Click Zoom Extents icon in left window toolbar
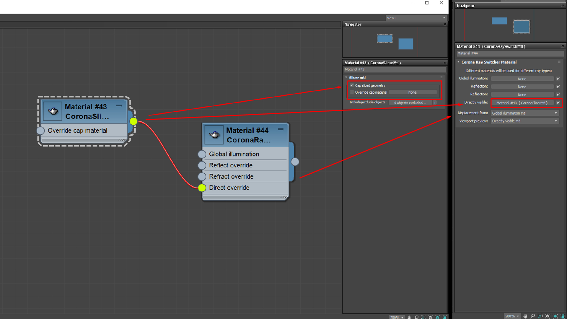Viewport: 567px width, 319px height. (x=431, y=317)
